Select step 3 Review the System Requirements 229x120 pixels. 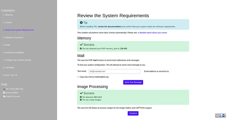(18, 30)
